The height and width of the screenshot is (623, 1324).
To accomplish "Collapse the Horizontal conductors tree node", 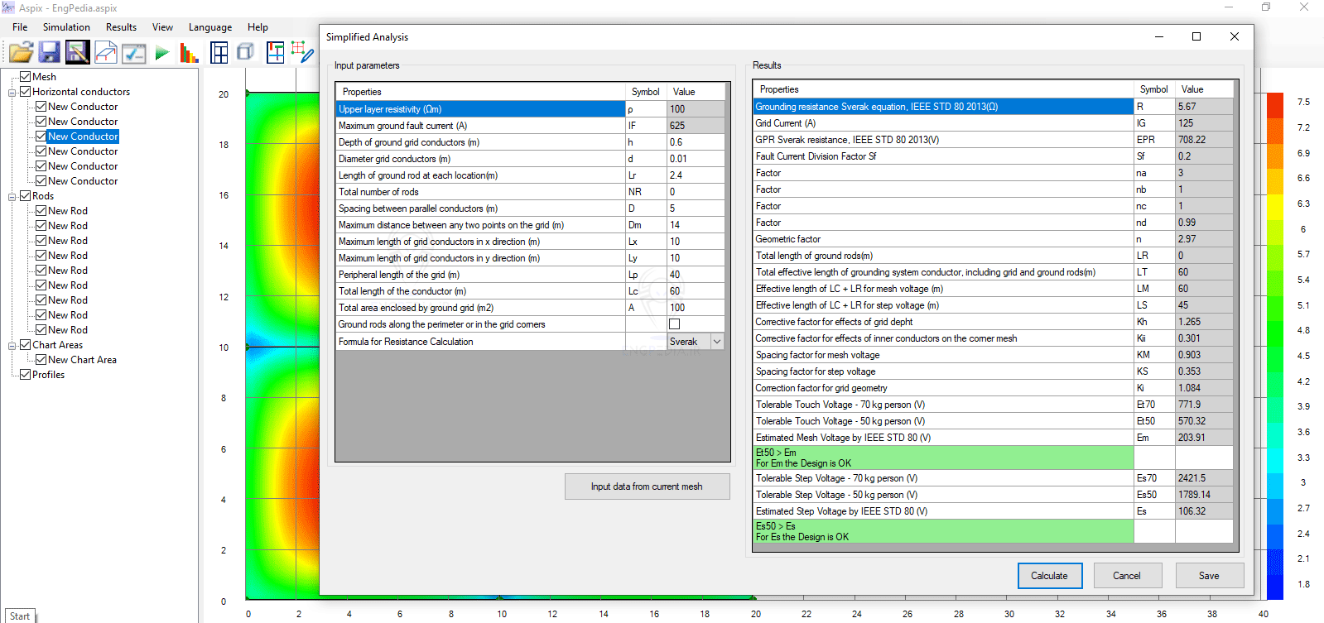I will click(12, 92).
